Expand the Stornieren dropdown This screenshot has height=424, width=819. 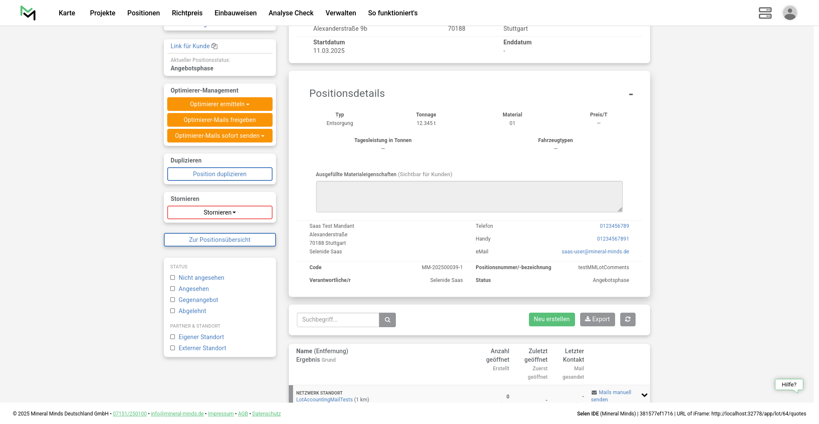[x=220, y=212]
